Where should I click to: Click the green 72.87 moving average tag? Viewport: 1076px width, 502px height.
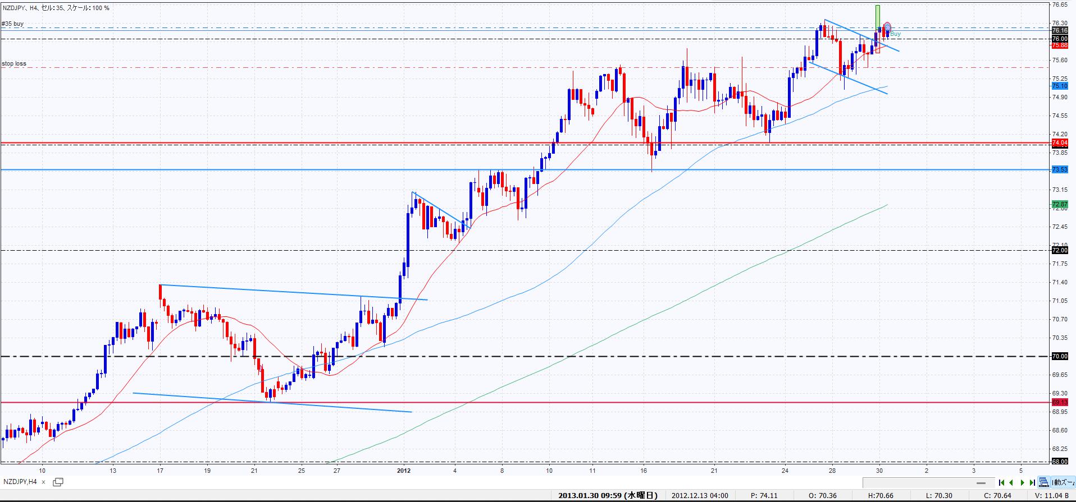pyautogui.click(x=1059, y=205)
